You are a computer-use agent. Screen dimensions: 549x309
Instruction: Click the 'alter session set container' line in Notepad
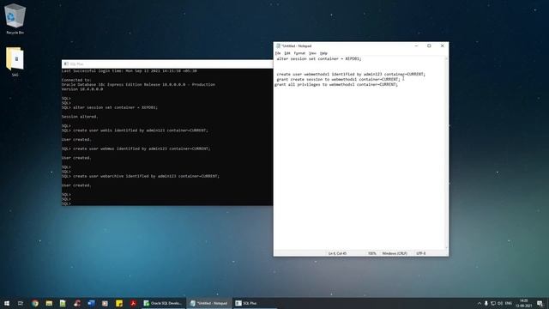[319, 59]
